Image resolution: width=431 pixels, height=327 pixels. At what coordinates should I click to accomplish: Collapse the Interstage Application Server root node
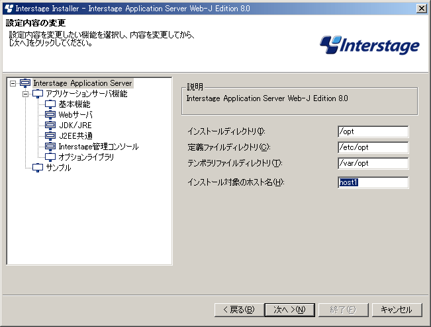(13, 83)
